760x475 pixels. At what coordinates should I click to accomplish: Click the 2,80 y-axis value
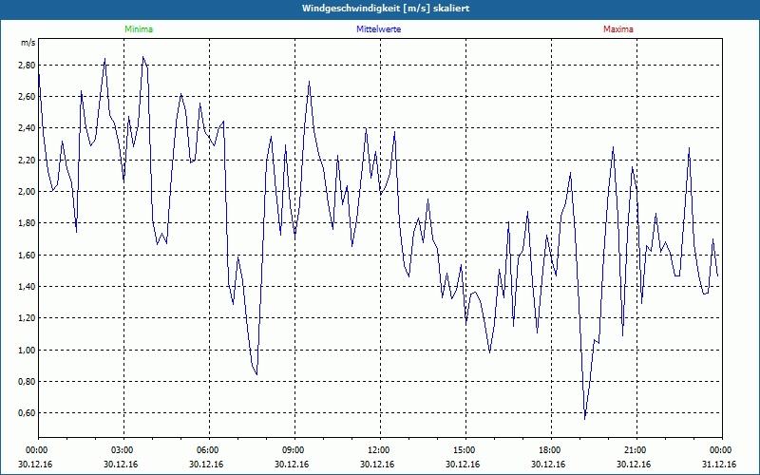coord(28,65)
